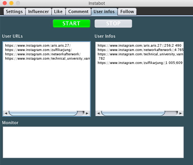
Task: Click the aris.aris.27 256;2 490 info line
Action: click(x=139, y=46)
